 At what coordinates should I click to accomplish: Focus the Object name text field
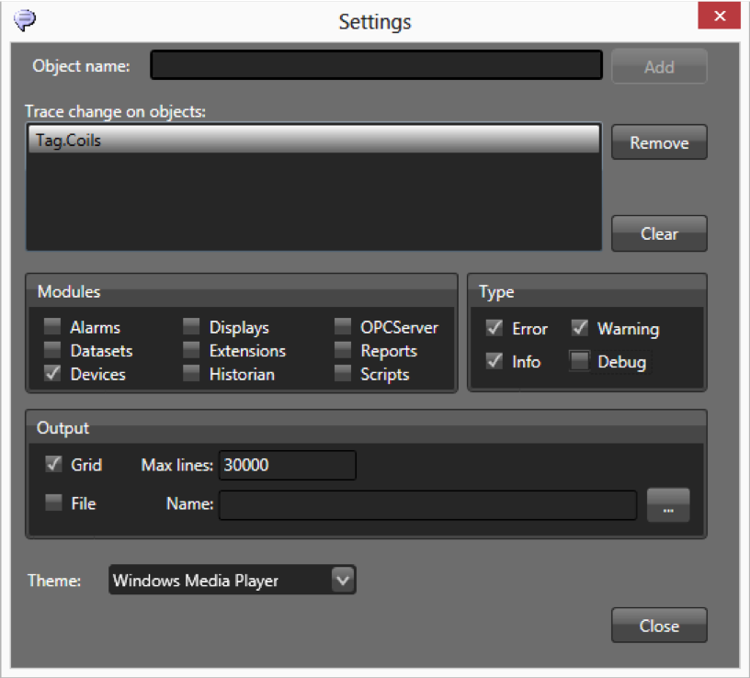pyautogui.click(x=376, y=66)
